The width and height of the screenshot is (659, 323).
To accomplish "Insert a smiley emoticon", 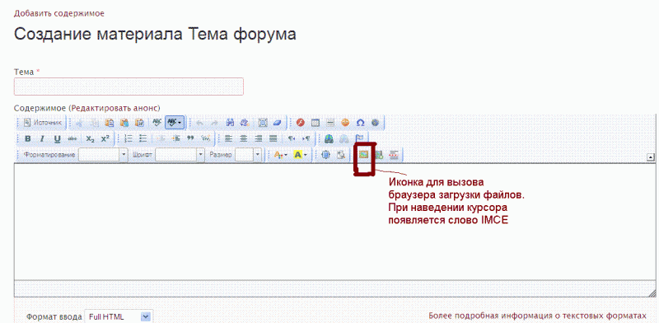I will pyautogui.click(x=345, y=123).
